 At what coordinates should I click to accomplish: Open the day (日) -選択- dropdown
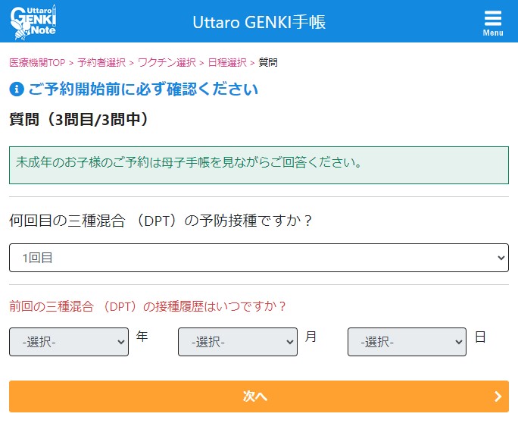tap(407, 342)
